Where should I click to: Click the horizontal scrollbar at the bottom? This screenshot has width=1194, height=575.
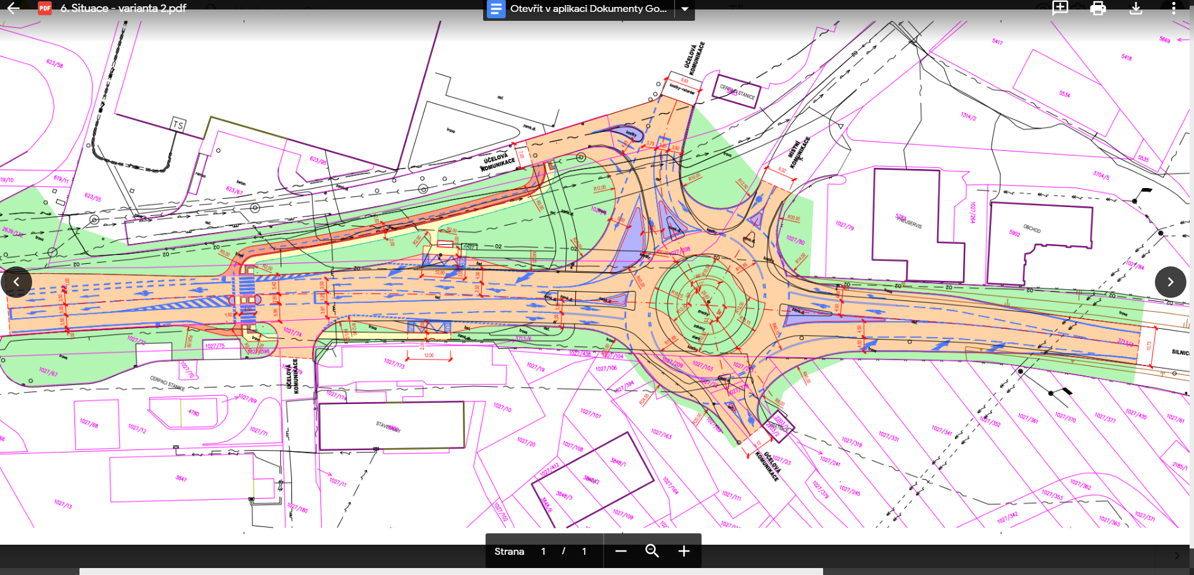click(451, 571)
